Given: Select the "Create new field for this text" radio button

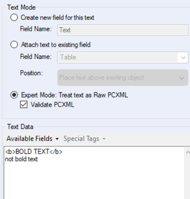Looking at the screenshot, I should pos(14,17).
